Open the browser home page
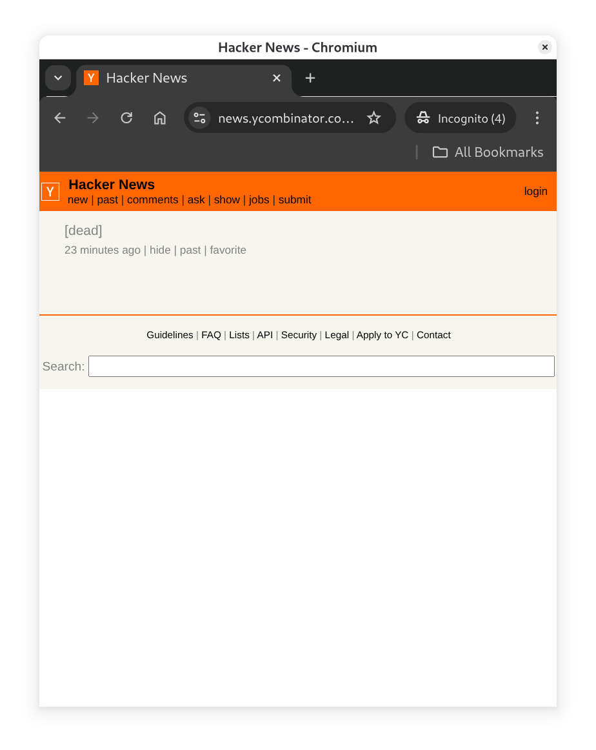This screenshot has width=596, height=750. [159, 117]
